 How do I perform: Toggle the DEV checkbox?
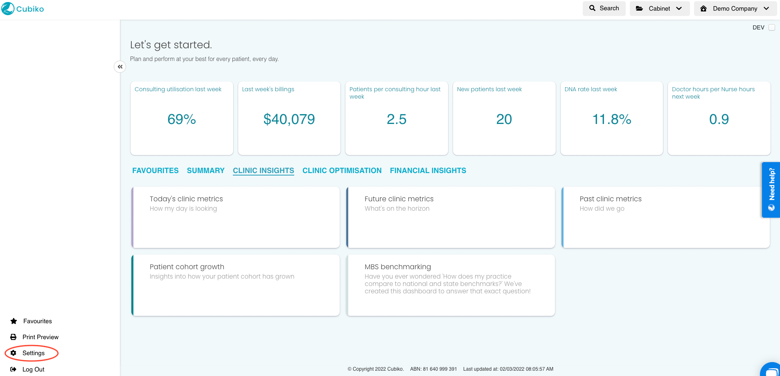pyautogui.click(x=771, y=27)
